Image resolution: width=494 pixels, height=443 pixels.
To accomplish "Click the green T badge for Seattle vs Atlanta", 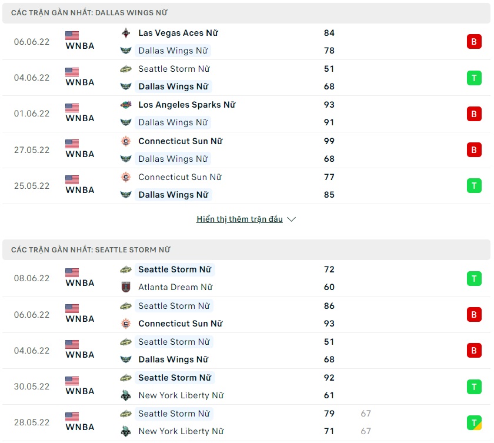I will click(x=474, y=278).
